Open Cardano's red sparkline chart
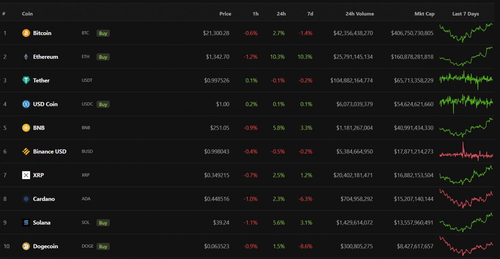Image resolution: width=500 pixels, height=259 pixels. tap(466, 199)
